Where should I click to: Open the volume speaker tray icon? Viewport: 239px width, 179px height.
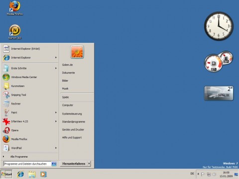(x=214, y=174)
